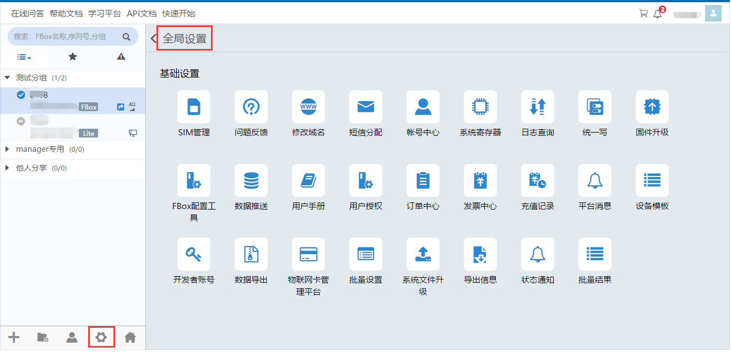Open the API文档 link
Screen dimensions: 731x352
pyautogui.click(x=142, y=14)
